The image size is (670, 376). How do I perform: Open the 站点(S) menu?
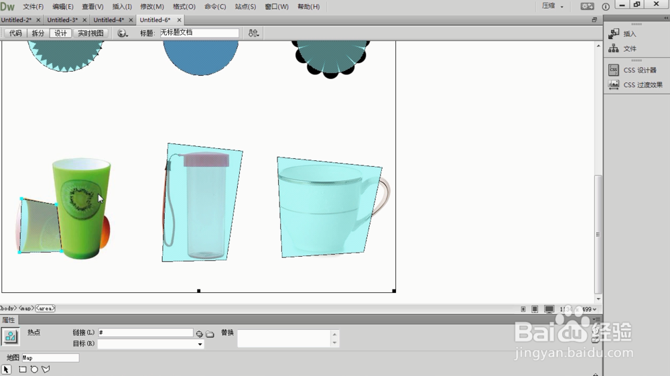click(x=245, y=7)
